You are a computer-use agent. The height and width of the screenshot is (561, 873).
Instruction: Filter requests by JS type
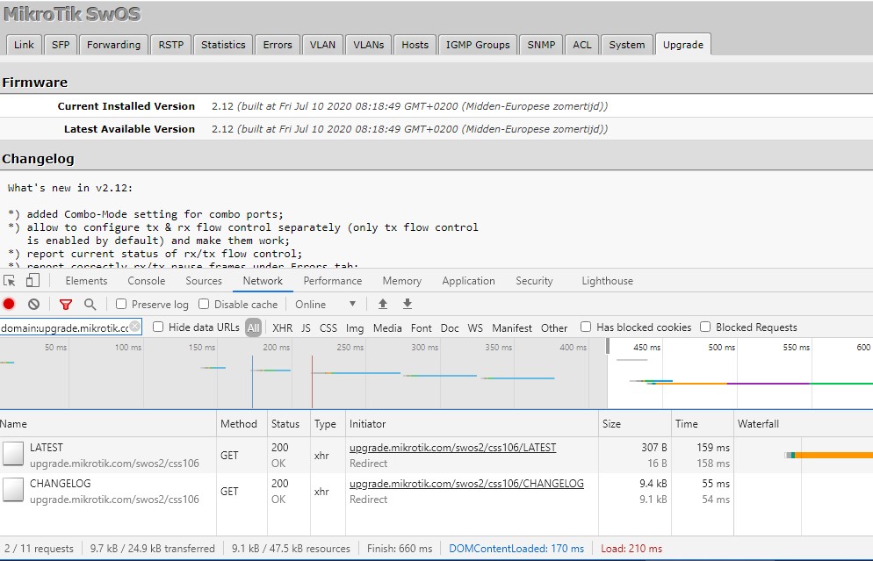[x=306, y=327]
